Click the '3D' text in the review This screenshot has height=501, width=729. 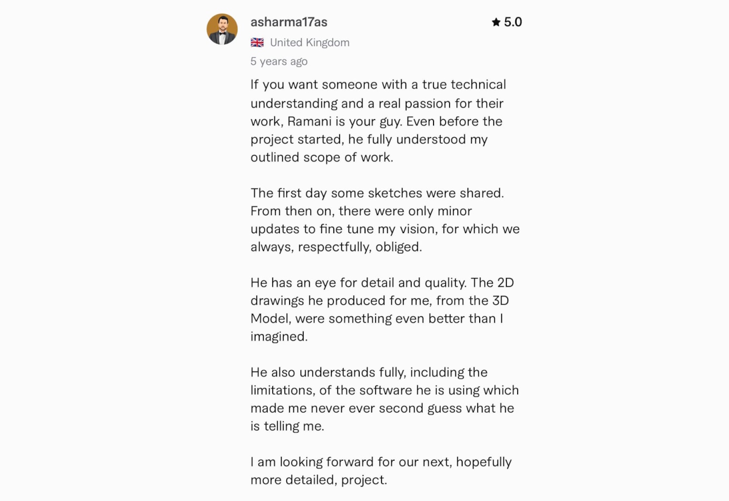point(501,301)
